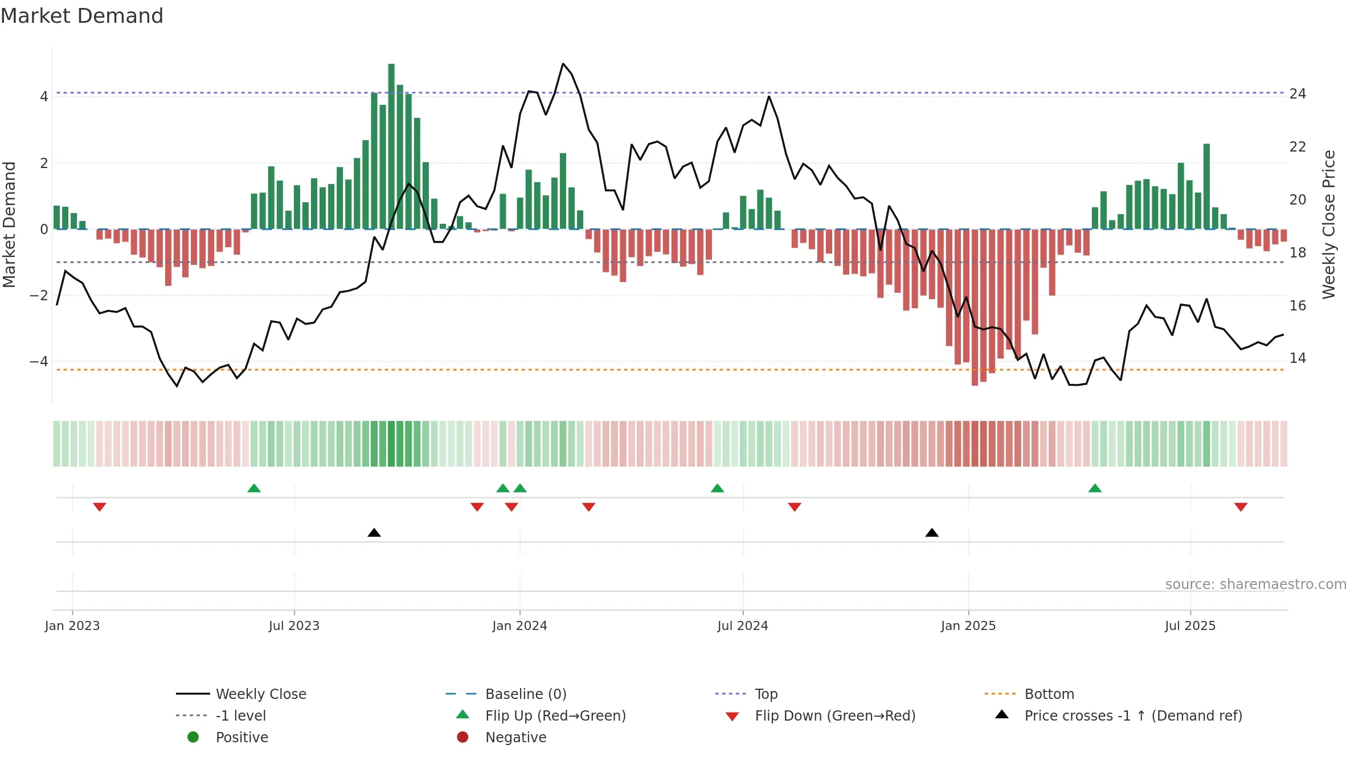Click the Jul 2025 x-axis label
Viewport: 1367px width, 769px height.
(1190, 626)
